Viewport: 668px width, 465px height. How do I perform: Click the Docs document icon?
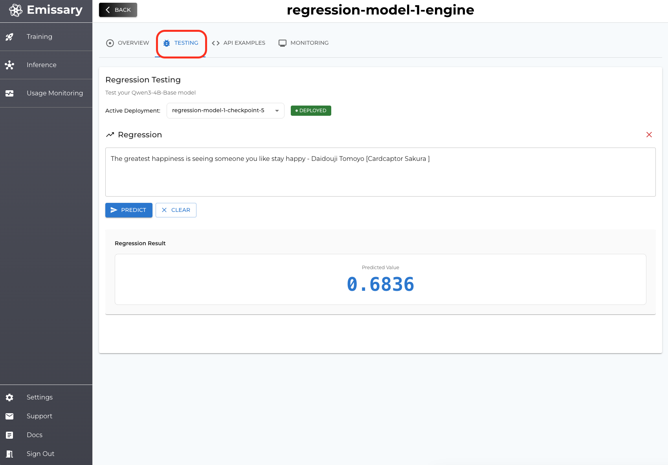(x=9, y=435)
